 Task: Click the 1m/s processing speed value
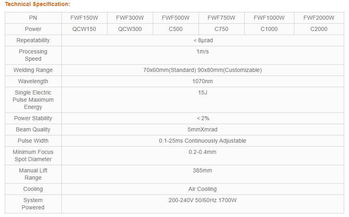coord(203,51)
